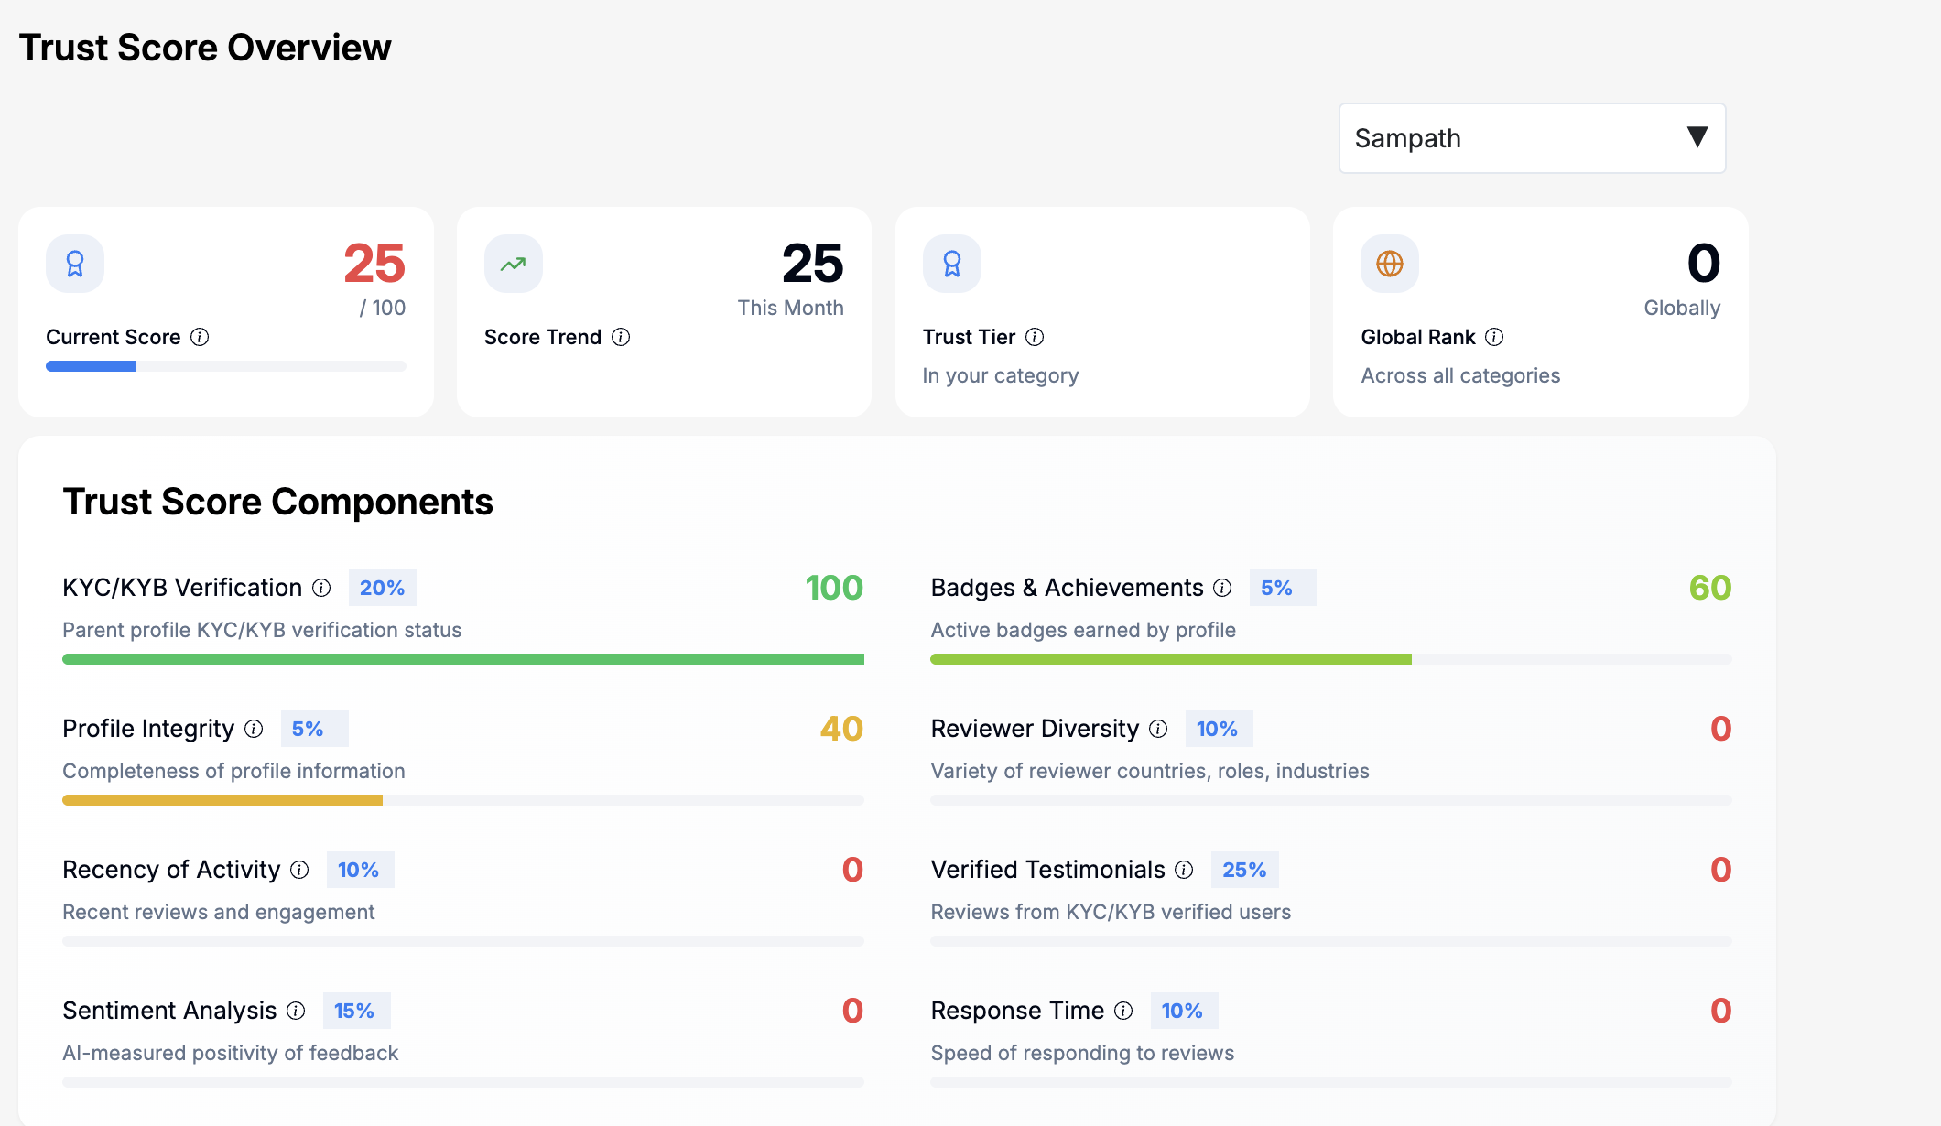Click the KYC/KYB Verification green progress bar

point(462,659)
